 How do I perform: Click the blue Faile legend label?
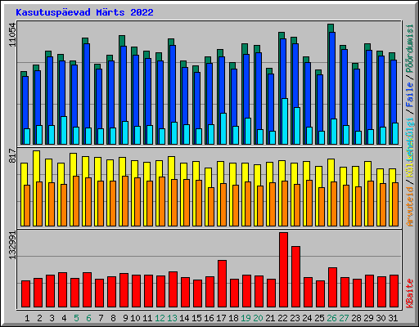pos(410,94)
